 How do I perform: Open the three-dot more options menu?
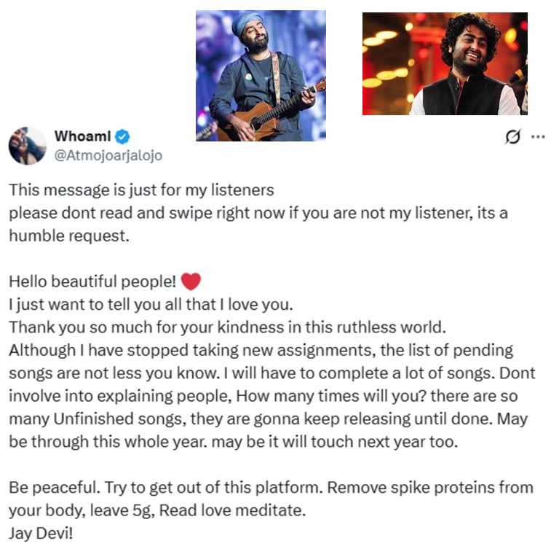click(538, 136)
